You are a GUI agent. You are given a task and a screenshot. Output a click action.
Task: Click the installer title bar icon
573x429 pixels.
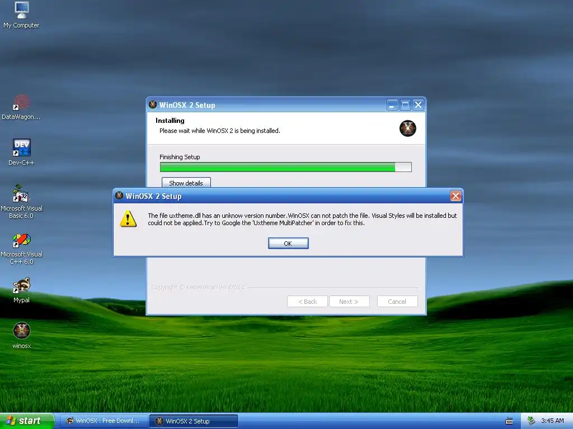153,104
